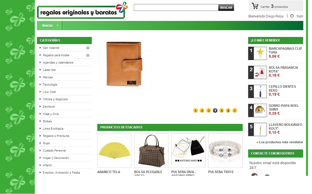Screen dimensions: 312x194
Task: Click the brown leather wallet banner image
Action: (x=124, y=63)
